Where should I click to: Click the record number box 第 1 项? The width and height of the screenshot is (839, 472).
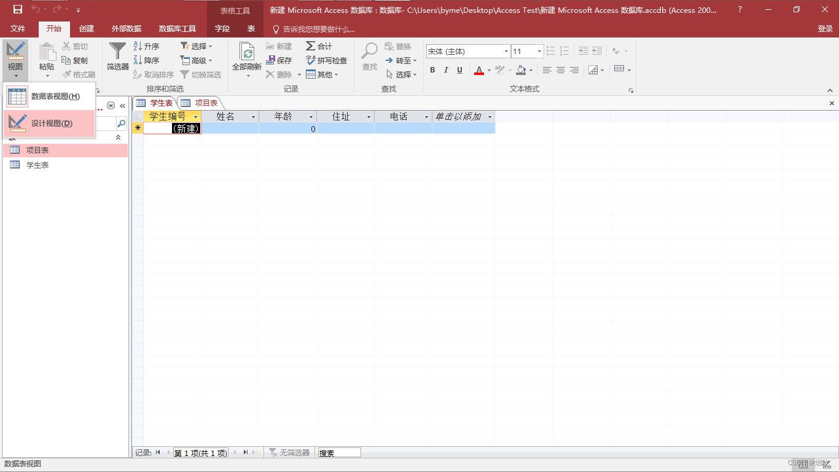[200, 453]
